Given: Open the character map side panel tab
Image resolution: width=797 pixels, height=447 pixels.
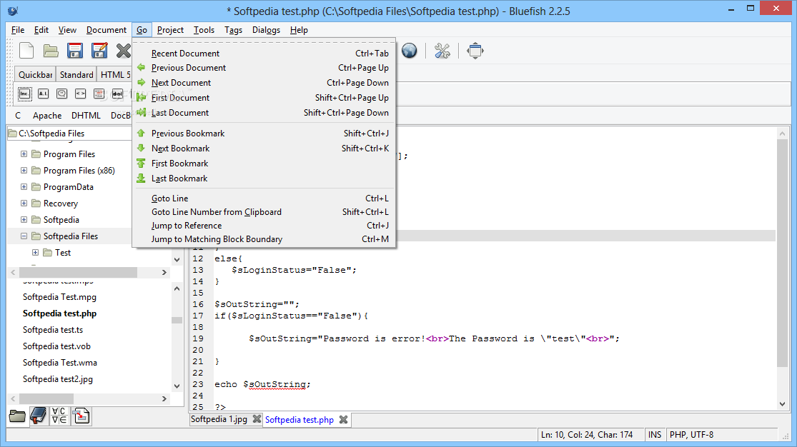Looking at the screenshot, I should (x=59, y=416).
